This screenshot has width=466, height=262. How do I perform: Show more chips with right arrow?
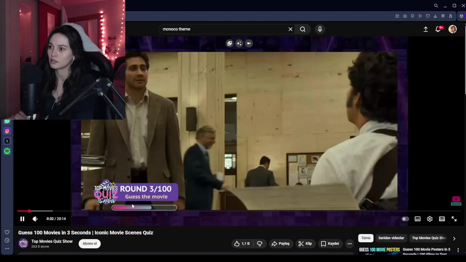pyautogui.click(x=454, y=239)
